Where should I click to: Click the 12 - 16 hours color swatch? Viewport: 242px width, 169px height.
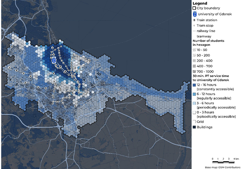pos(194,85)
